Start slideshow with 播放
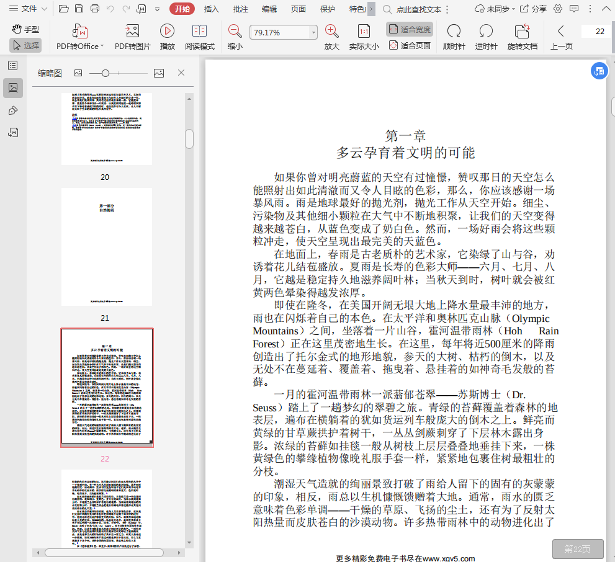The height and width of the screenshot is (562, 615). [167, 38]
